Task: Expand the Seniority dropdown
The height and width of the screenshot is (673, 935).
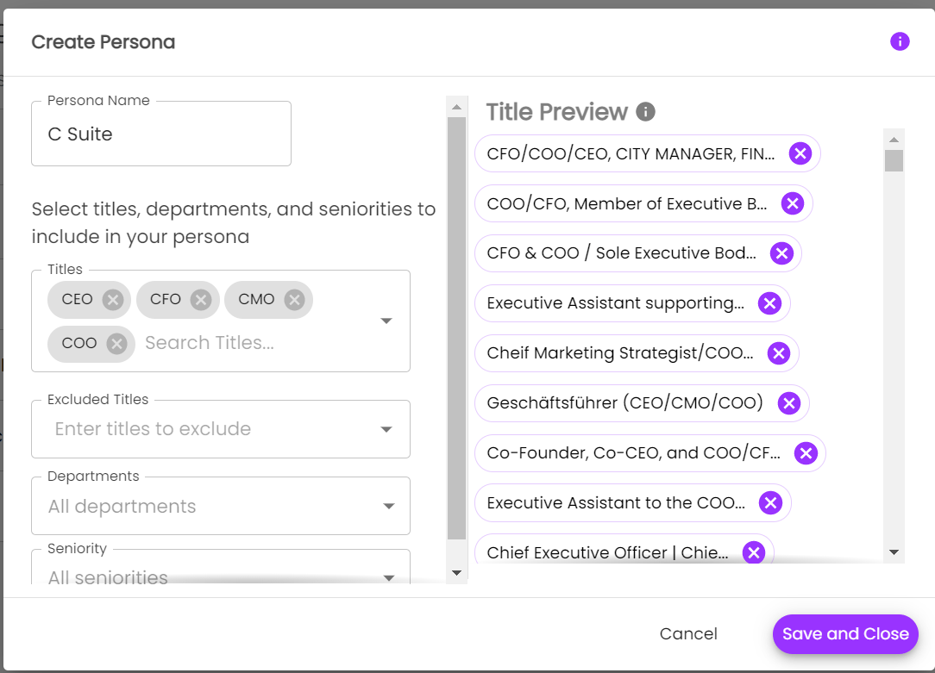Action: pos(387,577)
